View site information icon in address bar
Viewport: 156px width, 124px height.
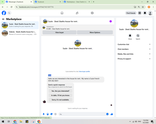point(17,7)
